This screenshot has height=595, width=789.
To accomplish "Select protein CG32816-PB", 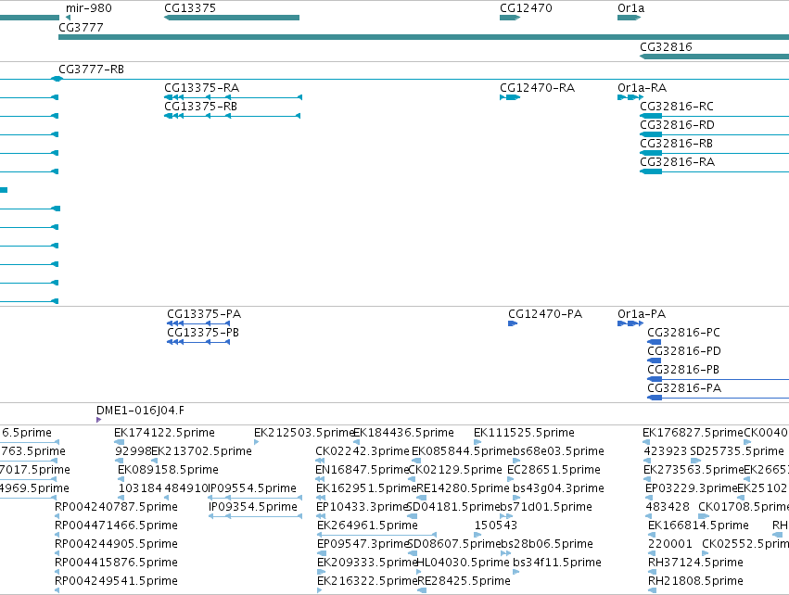I will (682, 370).
